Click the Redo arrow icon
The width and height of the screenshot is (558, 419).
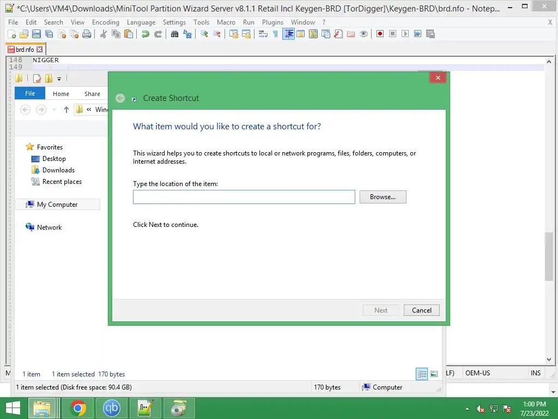[x=157, y=34]
